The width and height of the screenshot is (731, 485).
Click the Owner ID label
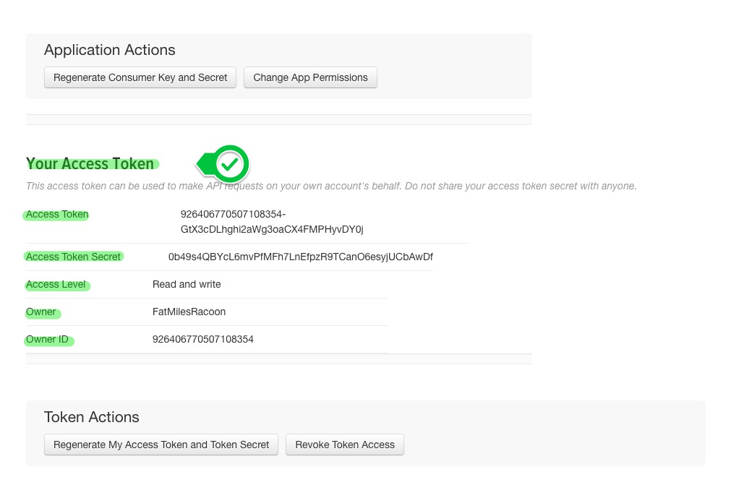click(x=48, y=340)
